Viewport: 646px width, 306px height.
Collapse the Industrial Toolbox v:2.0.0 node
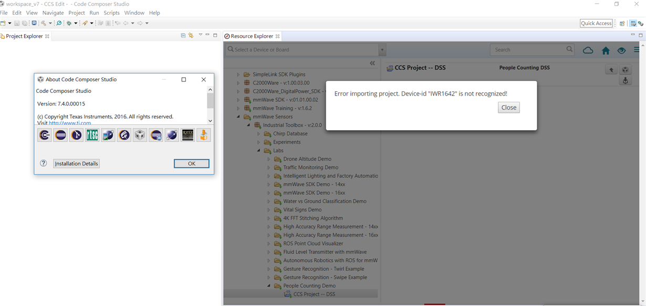[248, 125]
